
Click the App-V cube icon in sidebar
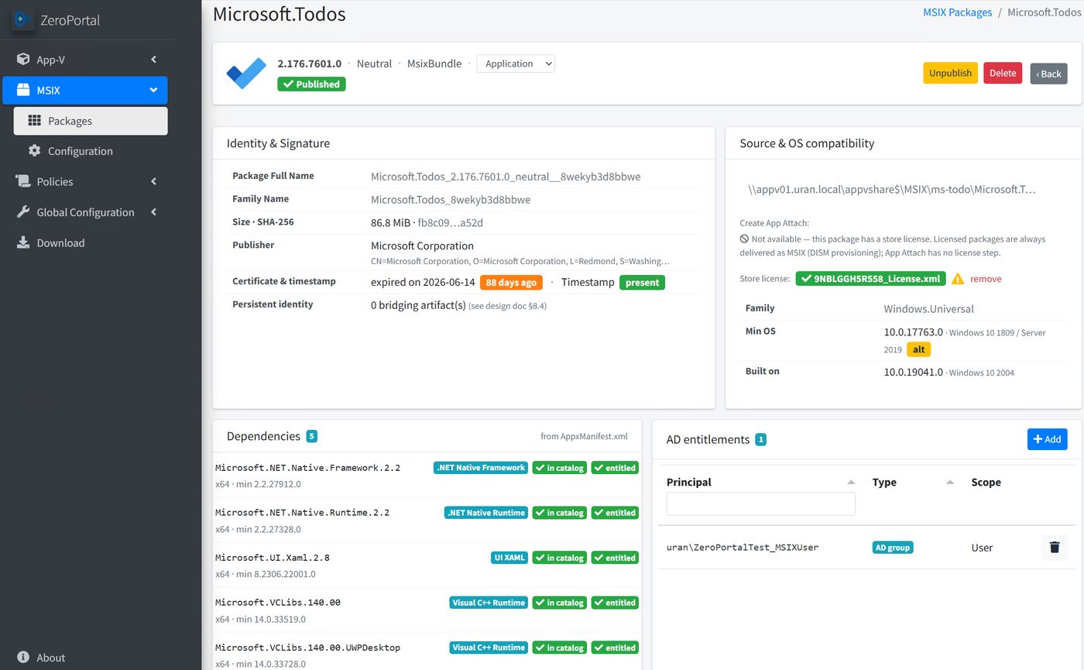pyautogui.click(x=22, y=60)
